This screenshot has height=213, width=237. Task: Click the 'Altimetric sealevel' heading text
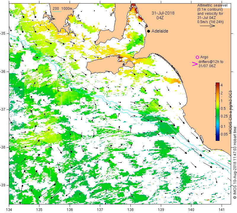tap(212, 5)
